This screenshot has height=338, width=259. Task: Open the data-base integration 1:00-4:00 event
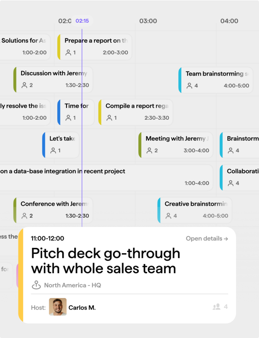click(104, 177)
